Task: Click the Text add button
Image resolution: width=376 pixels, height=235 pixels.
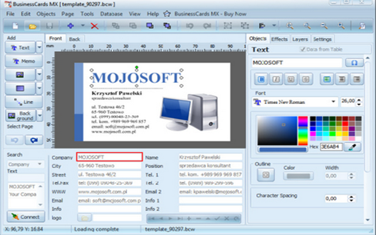Action: pos(20,47)
